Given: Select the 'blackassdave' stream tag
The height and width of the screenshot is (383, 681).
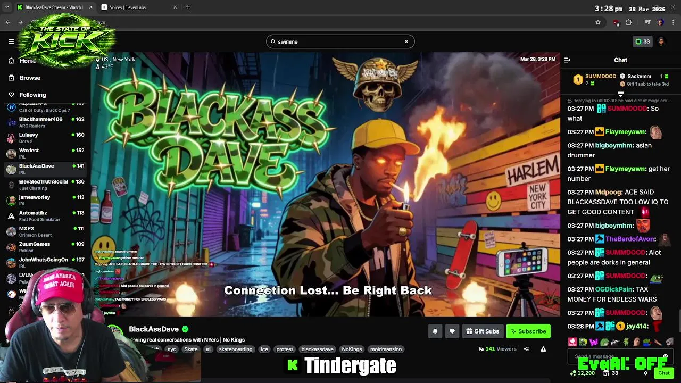Looking at the screenshot, I should (x=317, y=349).
